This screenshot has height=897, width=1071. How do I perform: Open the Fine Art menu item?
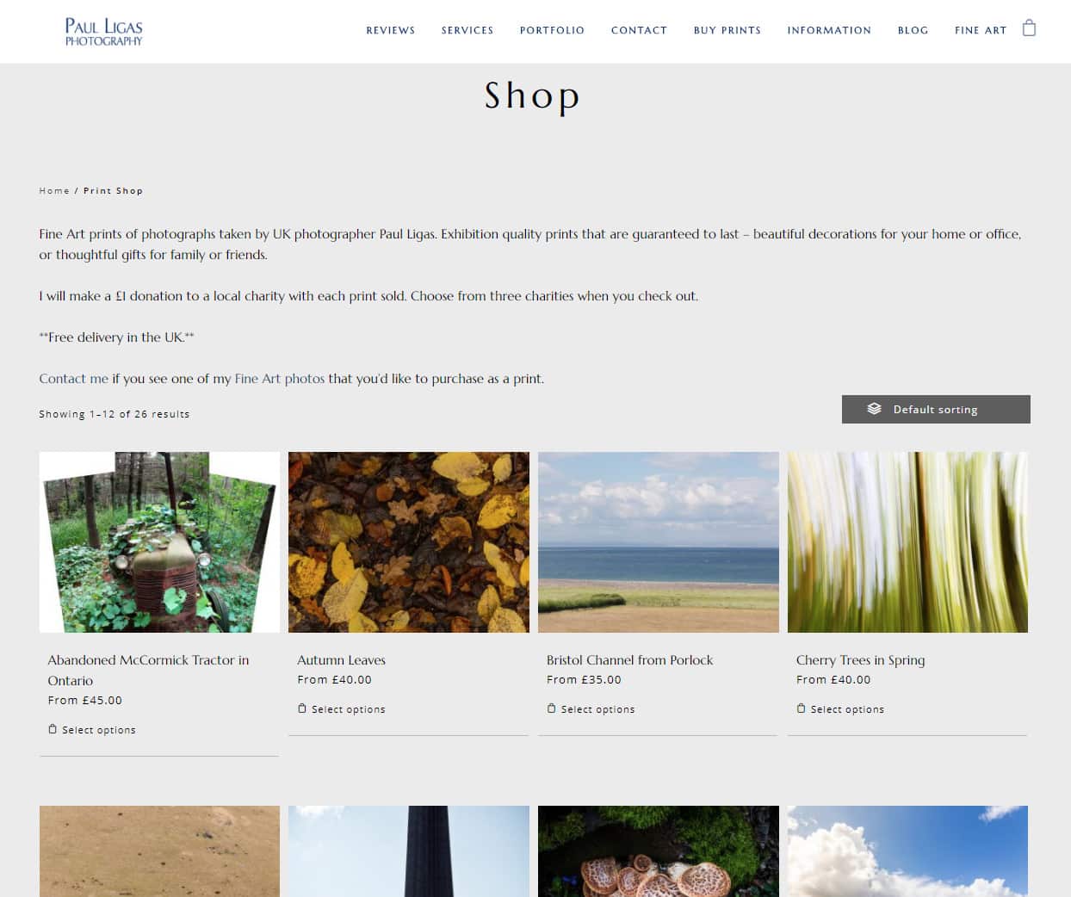point(981,30)
